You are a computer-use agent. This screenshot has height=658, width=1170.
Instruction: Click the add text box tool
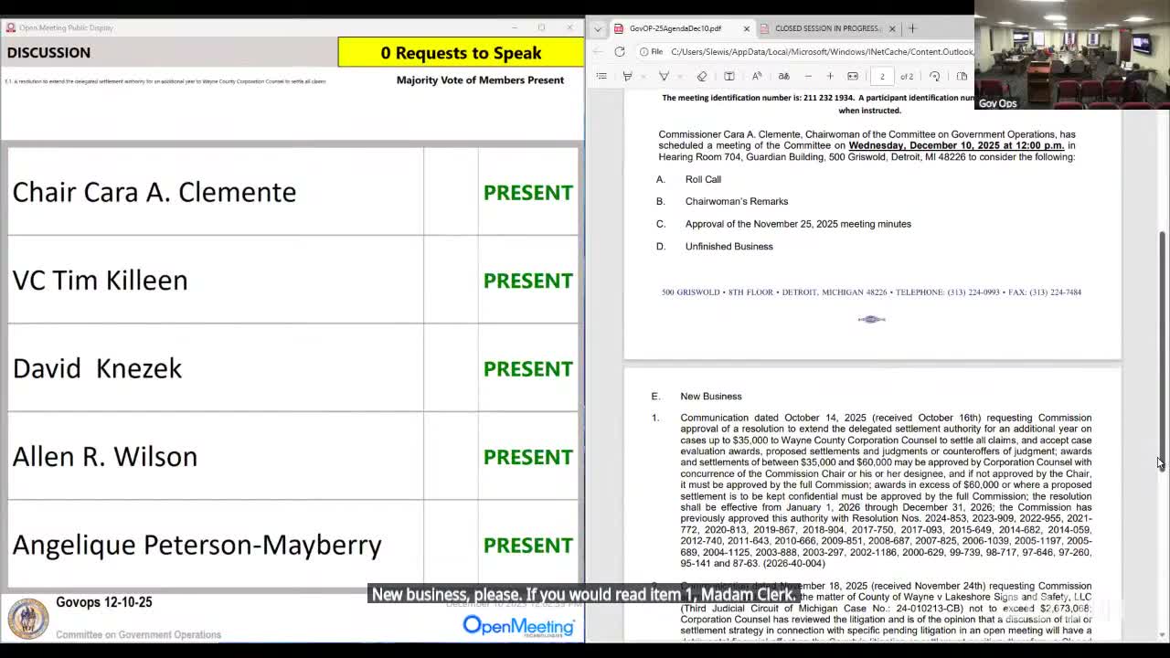[729, 76]
